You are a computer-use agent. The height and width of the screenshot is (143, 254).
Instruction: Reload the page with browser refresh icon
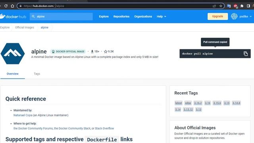[6, 6]
